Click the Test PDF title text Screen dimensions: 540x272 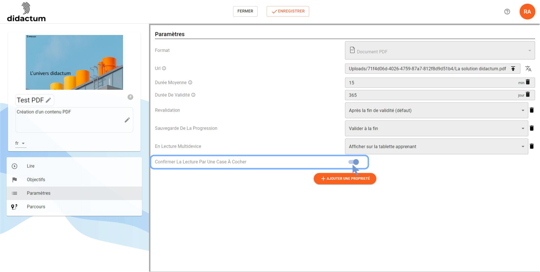(x=30, y=100)
